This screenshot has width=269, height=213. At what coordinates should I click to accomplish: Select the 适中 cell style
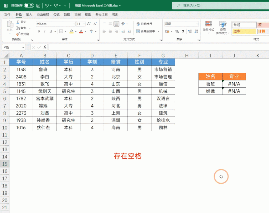(x=244, y=31)
